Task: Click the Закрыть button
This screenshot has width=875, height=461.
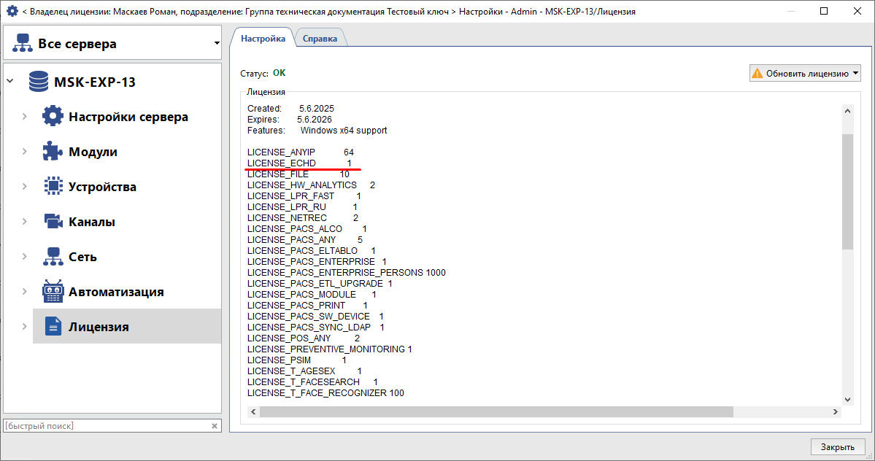Action: (x=838, y=447)
